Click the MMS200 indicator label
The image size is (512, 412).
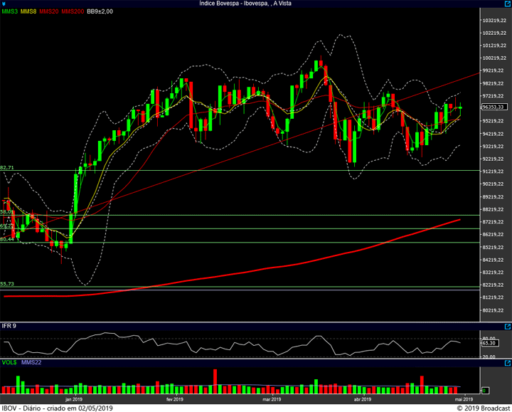coord(72,12)
